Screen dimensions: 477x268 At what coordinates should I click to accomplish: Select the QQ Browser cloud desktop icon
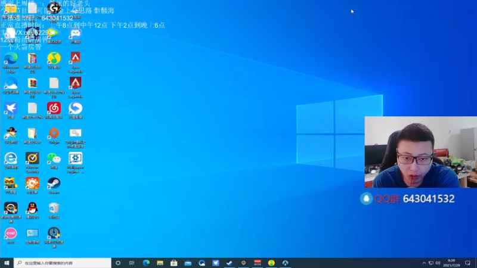(x=11, y=85)
